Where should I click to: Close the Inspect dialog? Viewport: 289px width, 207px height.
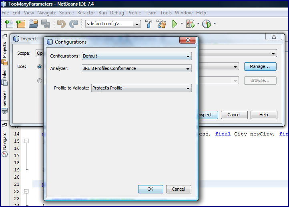pyautogui.click(x=274, y=37)
